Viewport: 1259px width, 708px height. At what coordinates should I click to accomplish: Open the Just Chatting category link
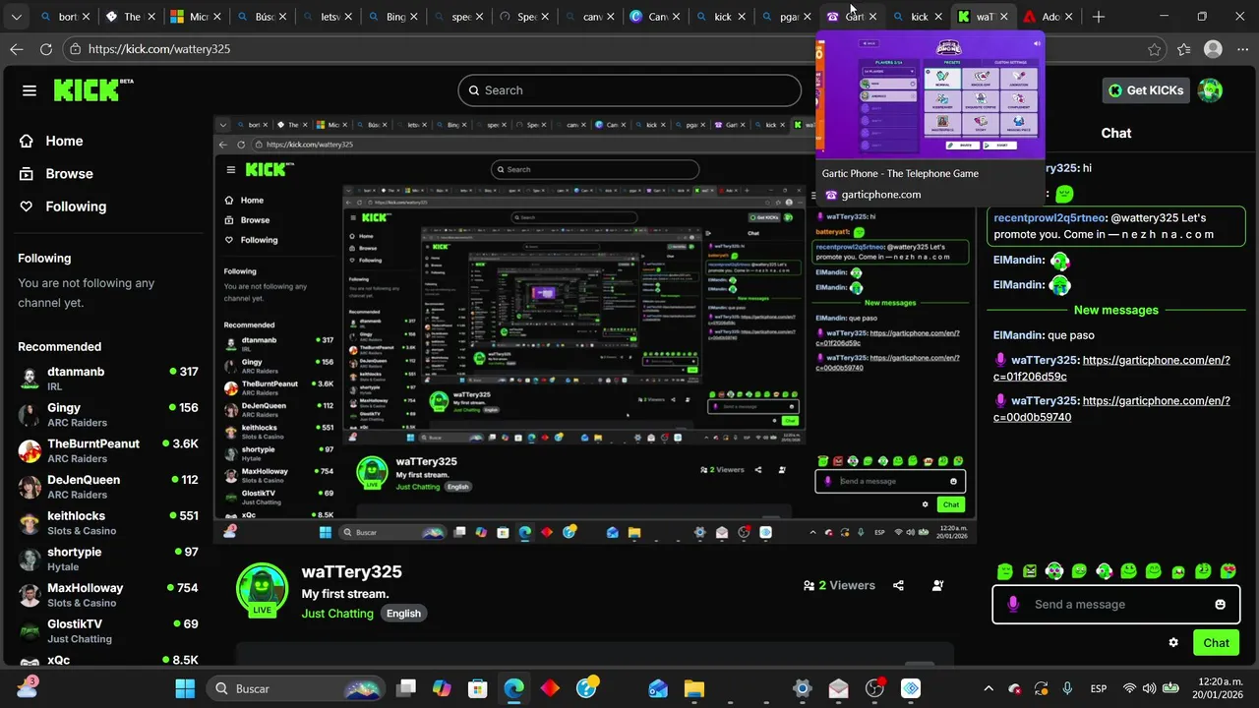[x=337, y=614]
